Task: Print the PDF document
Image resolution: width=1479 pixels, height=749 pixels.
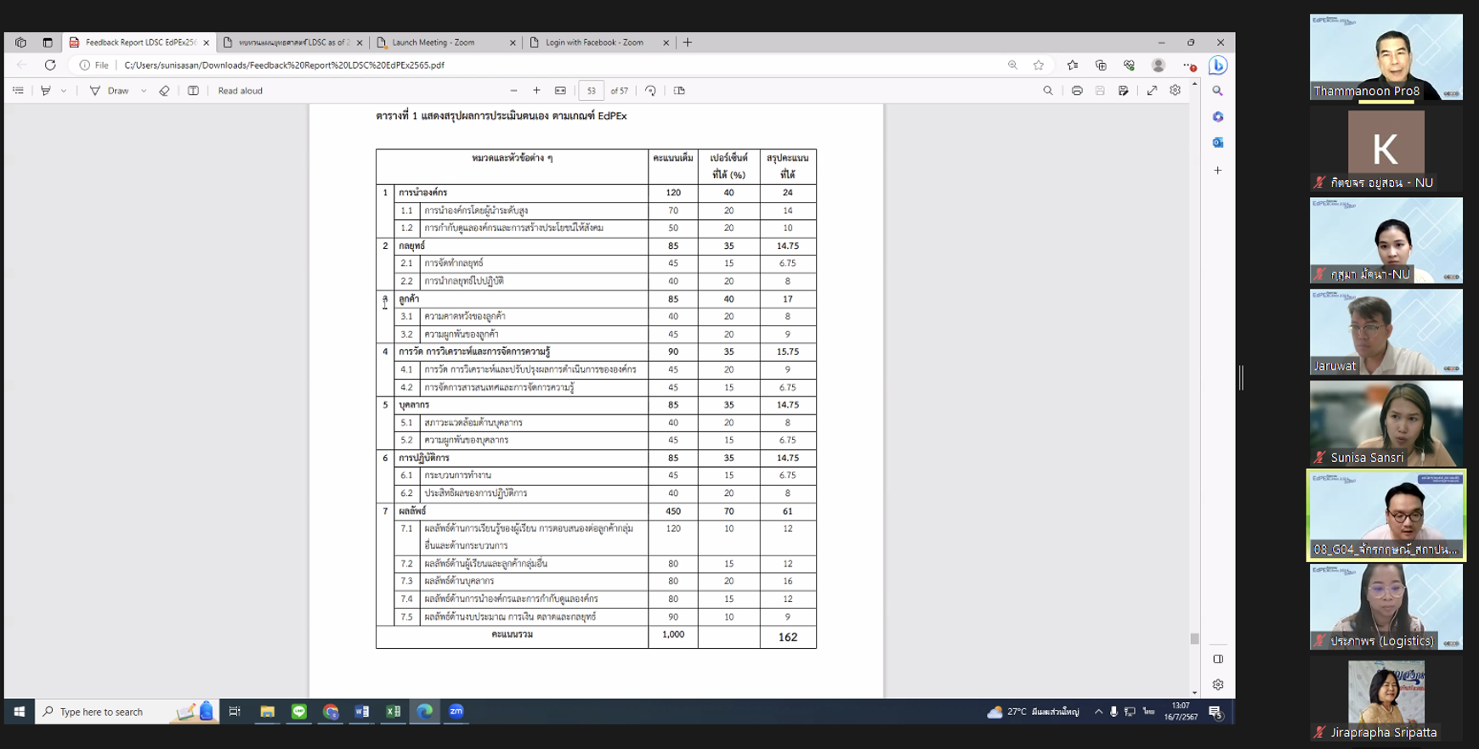Action: tap(1077, 91)
